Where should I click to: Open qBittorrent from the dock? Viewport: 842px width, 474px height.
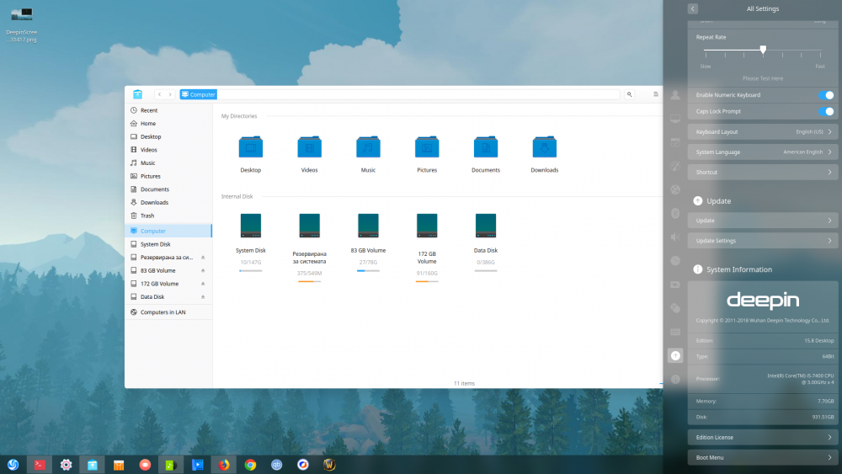click(276, 465)
